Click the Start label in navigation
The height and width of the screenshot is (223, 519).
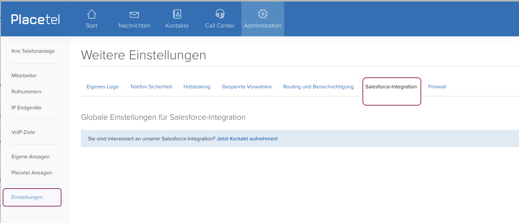92,26
